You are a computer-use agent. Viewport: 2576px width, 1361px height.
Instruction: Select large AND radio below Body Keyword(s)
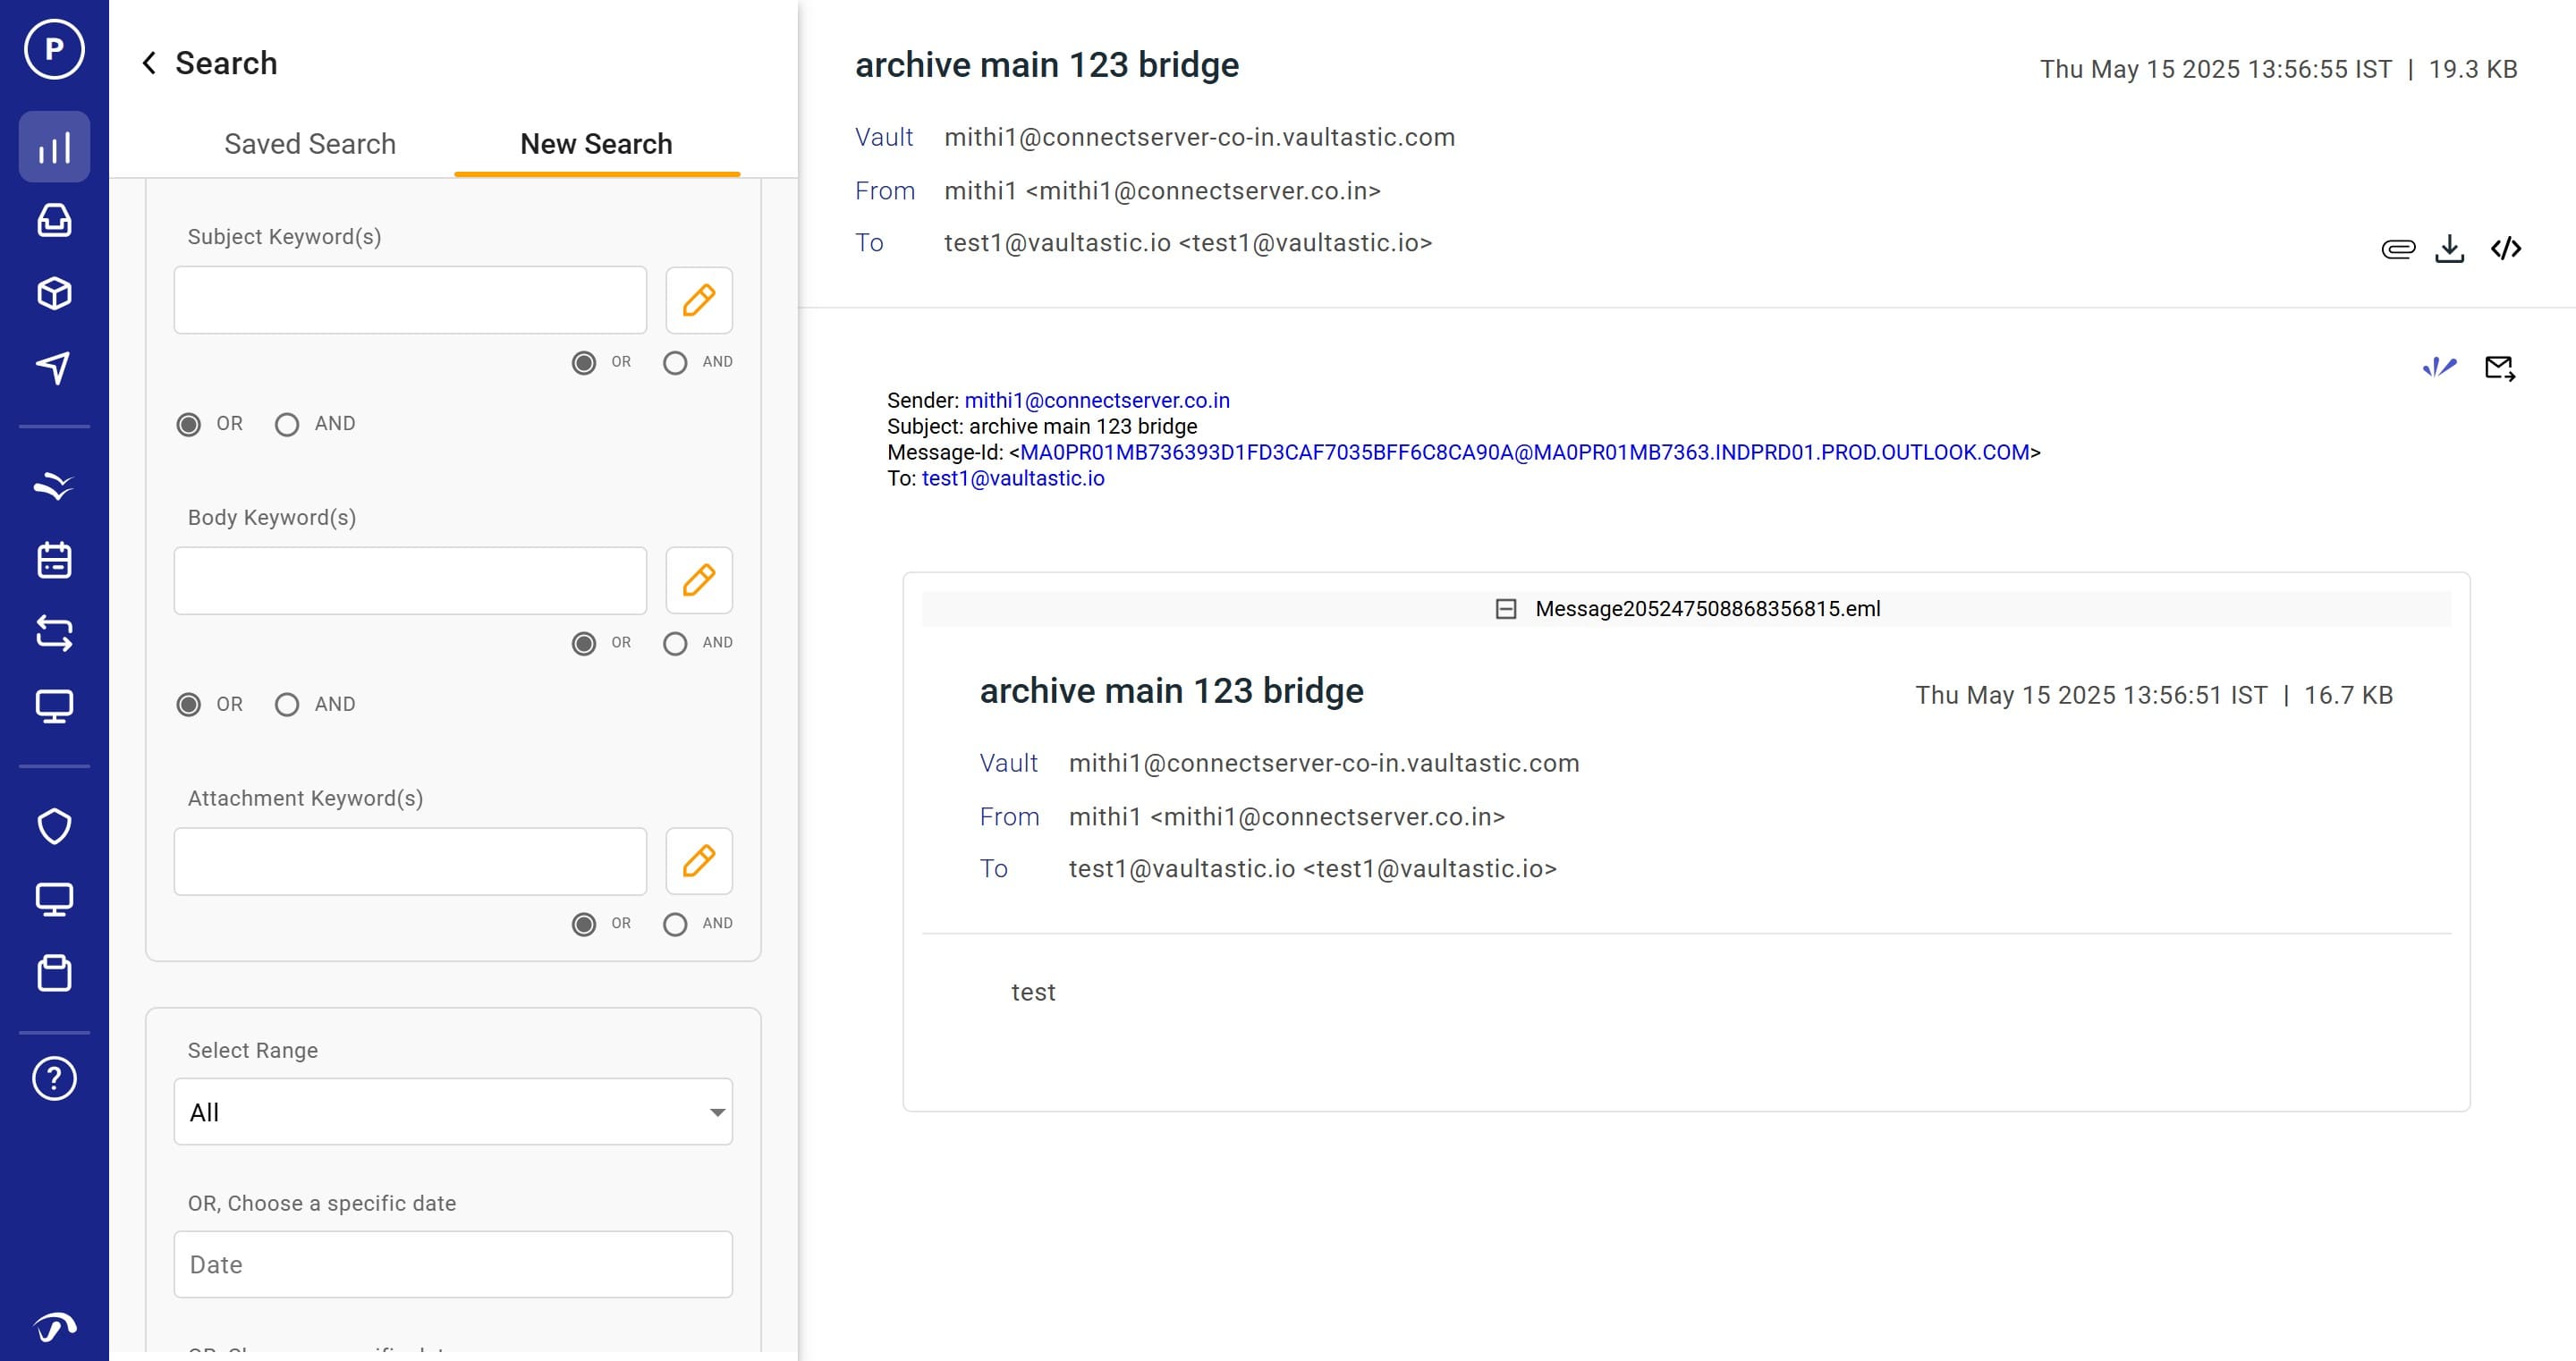(287, 705)
